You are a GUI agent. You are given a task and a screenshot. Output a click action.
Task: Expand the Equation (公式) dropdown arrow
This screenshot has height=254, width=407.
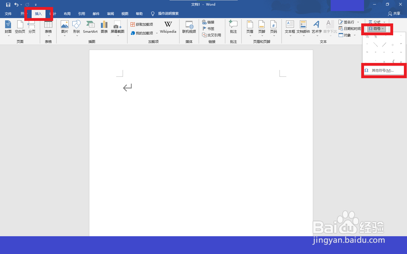384,22
